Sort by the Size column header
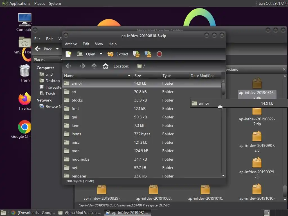The height and width of the screenshot is (216, 288). pos(147,76)
